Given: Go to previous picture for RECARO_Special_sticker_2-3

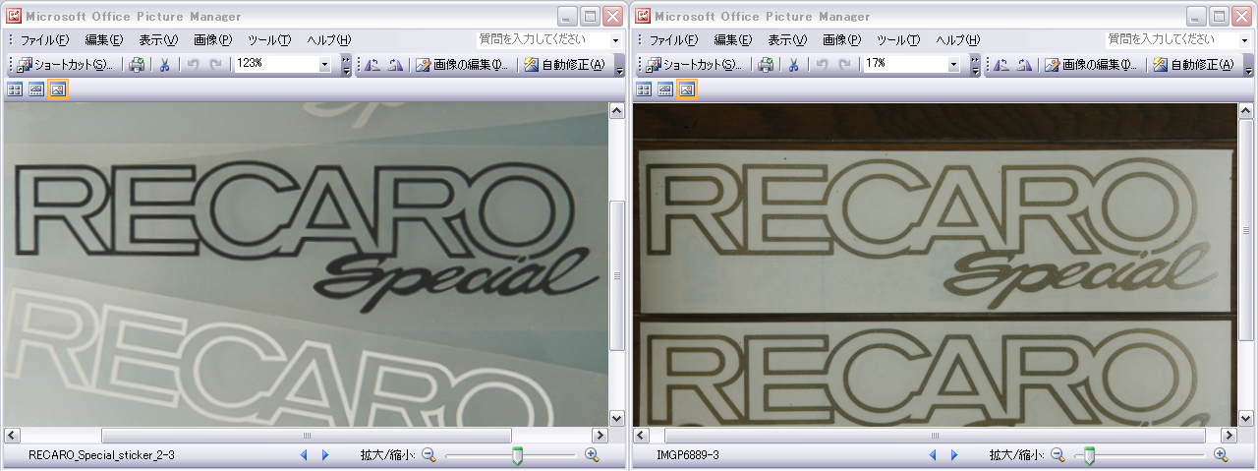Looking at the screenshot, I should click(304, 455).
